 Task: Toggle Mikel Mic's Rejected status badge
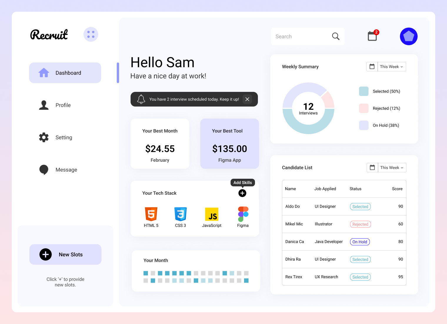pyautogui.click(x=360, y=224)
